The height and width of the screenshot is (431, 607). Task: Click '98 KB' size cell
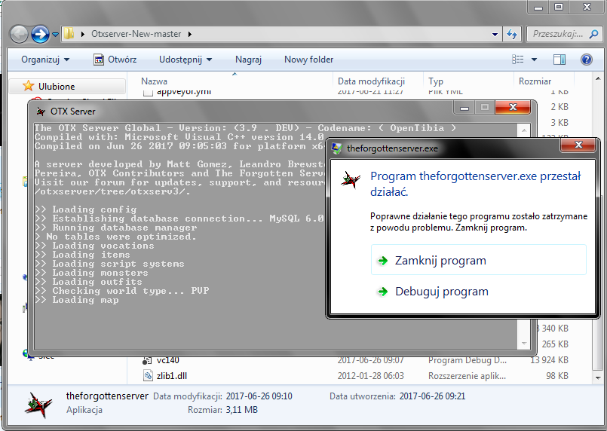point(557,376)
